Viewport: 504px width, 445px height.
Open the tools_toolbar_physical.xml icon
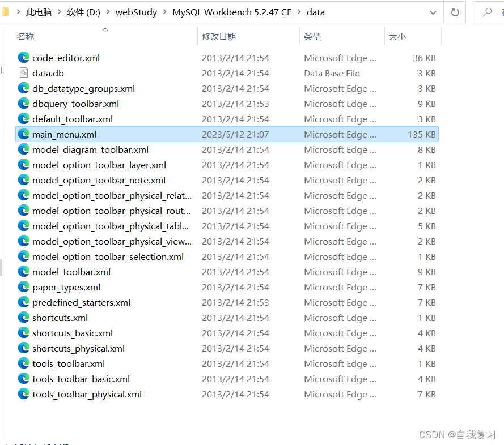(23, 394)
